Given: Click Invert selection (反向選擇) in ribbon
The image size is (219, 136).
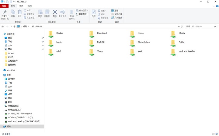Looking at the screenshot, I should (117, 18).
